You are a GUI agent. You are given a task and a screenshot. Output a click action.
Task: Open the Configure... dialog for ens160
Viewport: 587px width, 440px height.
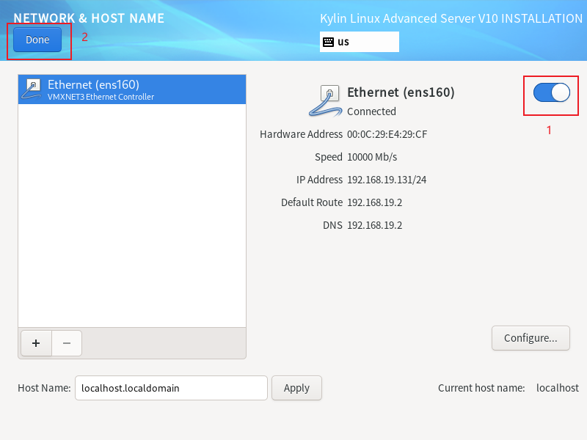pos(531,338)
